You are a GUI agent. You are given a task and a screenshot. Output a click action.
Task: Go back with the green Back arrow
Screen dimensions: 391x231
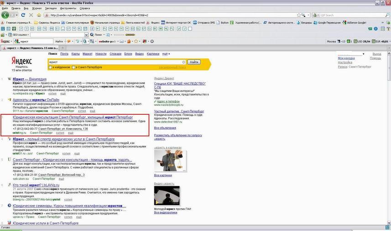click(5, 15)
